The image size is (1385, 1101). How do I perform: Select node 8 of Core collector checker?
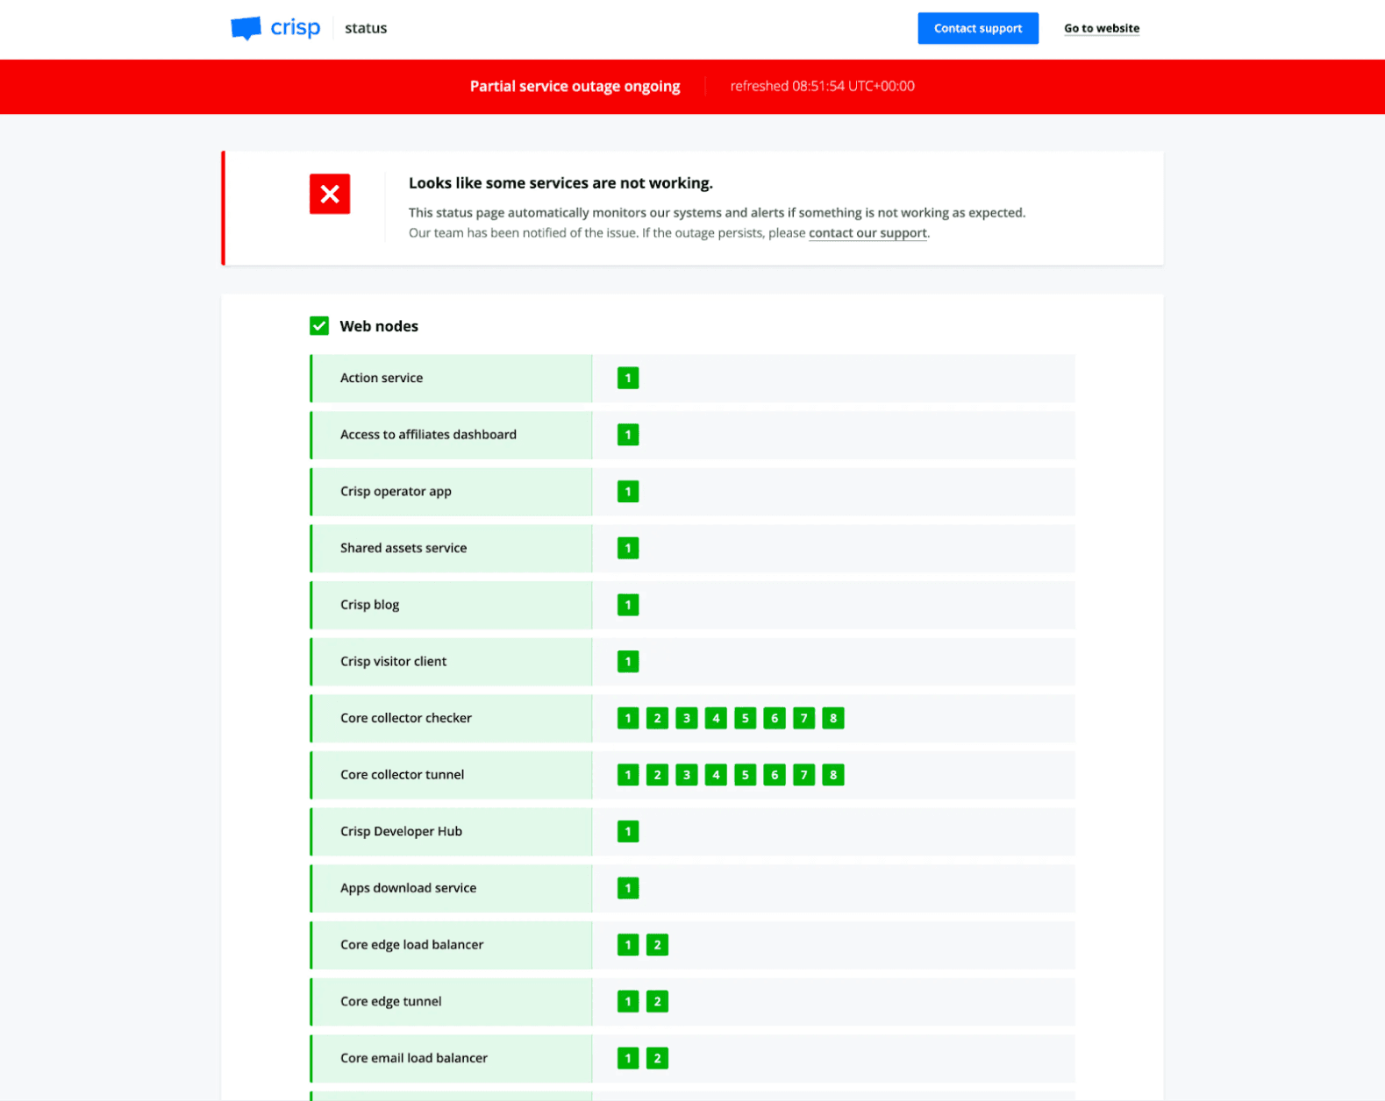coord(833,718)
